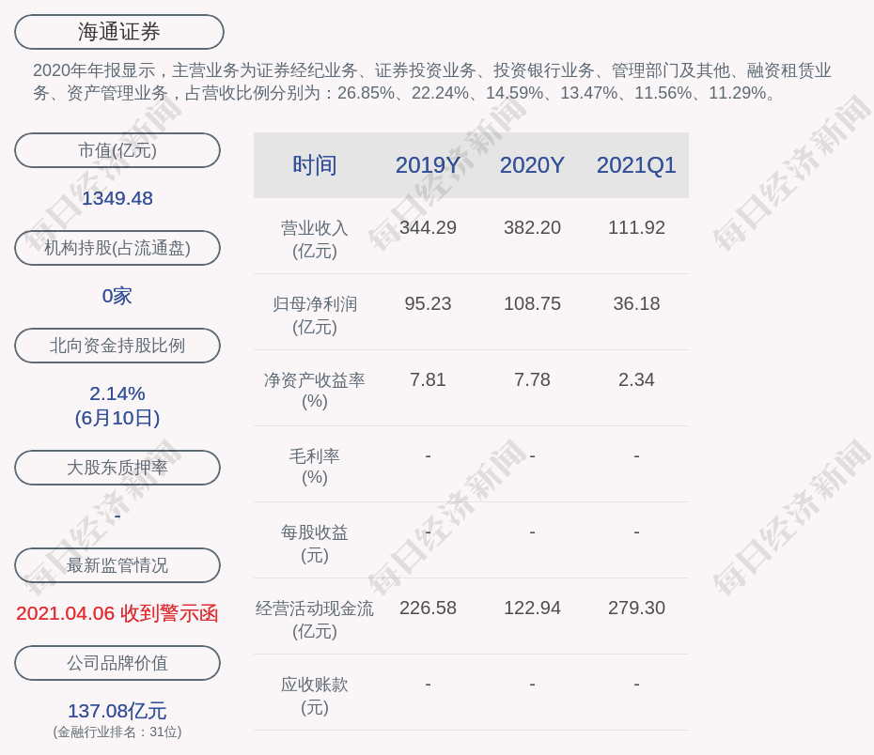874x755 pixels.
Task: Click the 金融行业排名：31位 note
Action: coord(117,732)
